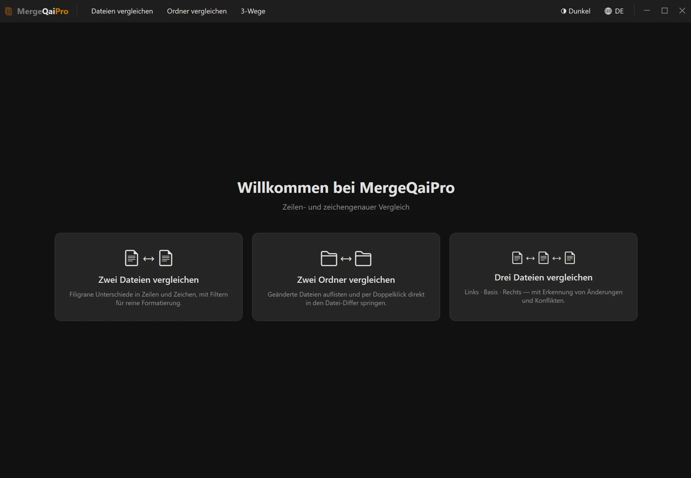Click the text 'Links · Basis · Rechts'

point(493,292)
